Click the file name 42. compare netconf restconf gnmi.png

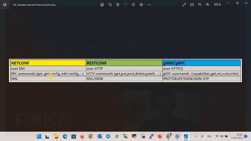[x=34, y=5]
